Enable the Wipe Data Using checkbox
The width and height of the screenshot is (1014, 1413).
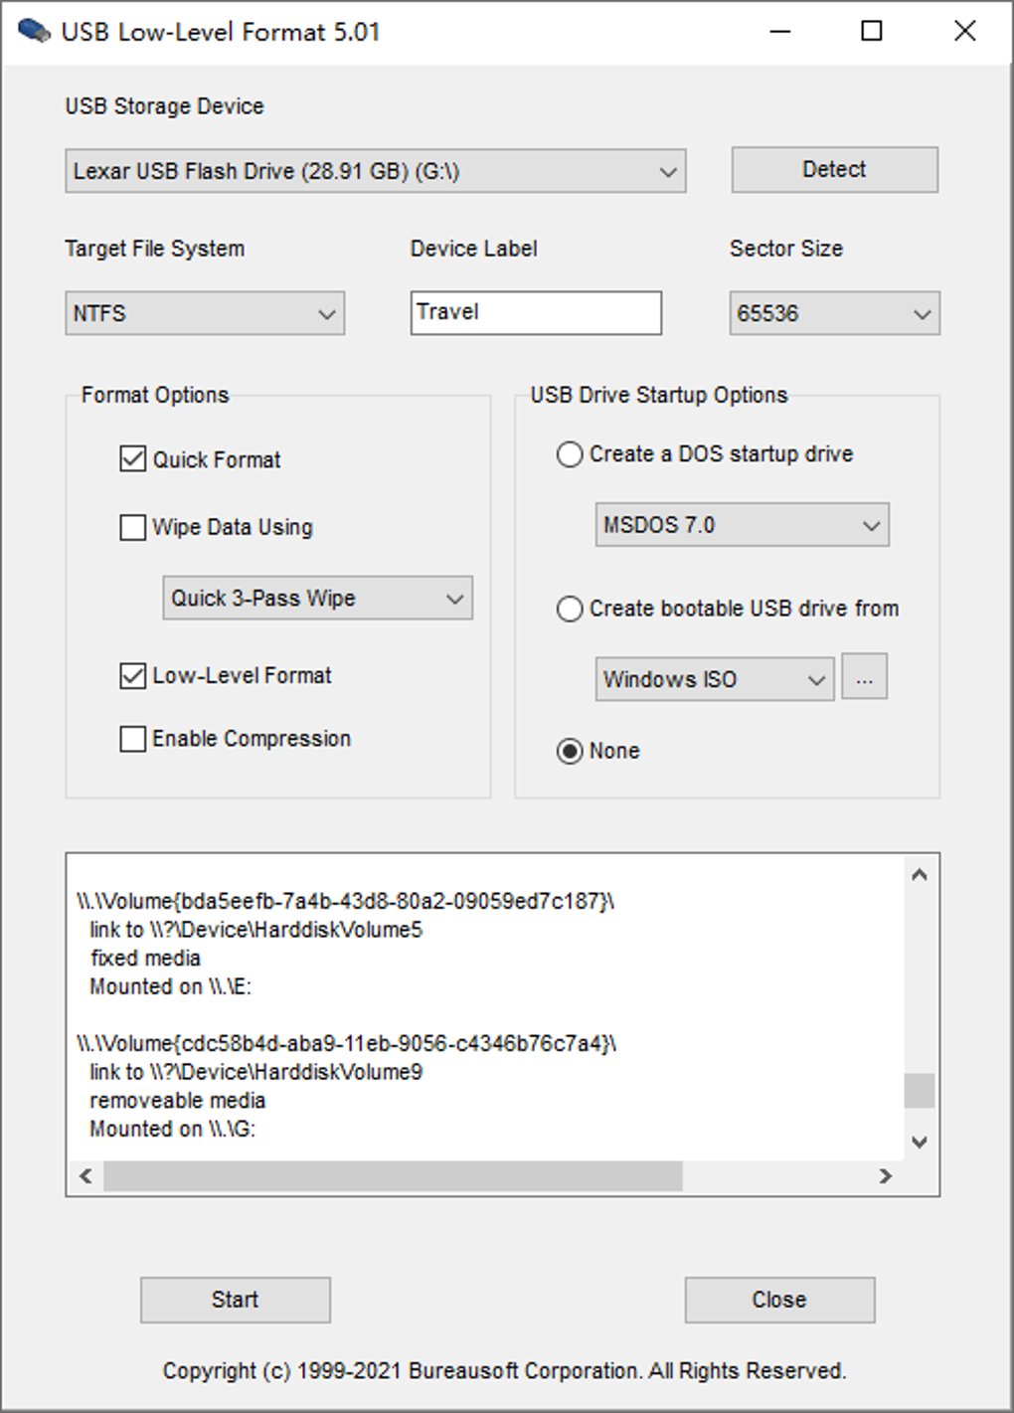point(133,527)
